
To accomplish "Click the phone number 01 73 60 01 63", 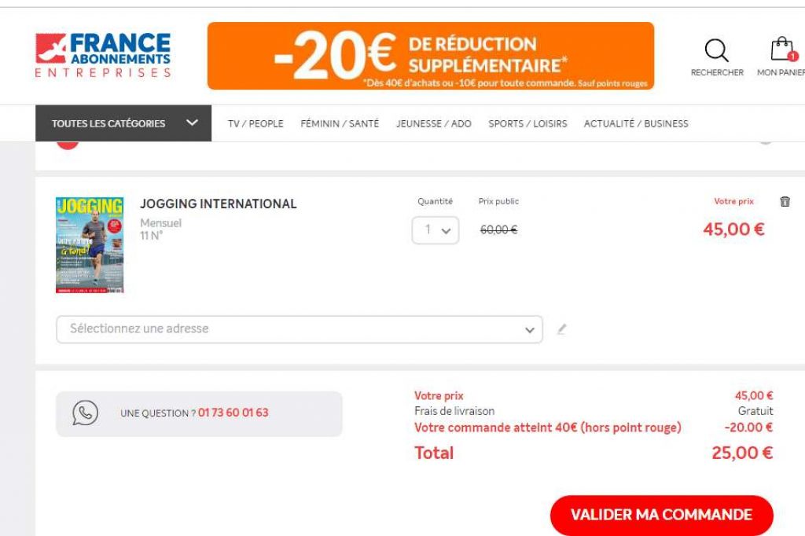I will tap(233, 413).
